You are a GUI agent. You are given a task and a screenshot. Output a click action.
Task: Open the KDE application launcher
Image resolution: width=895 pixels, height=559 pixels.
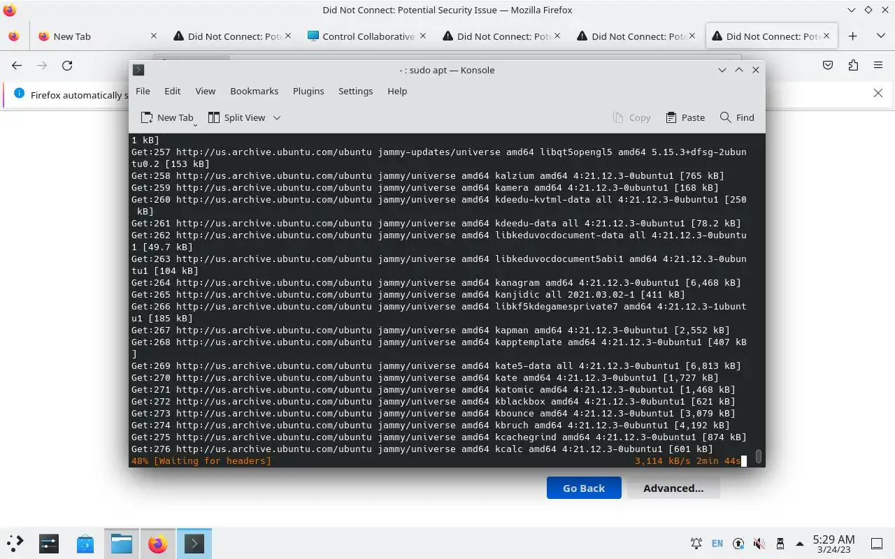(x=15, y=543)
